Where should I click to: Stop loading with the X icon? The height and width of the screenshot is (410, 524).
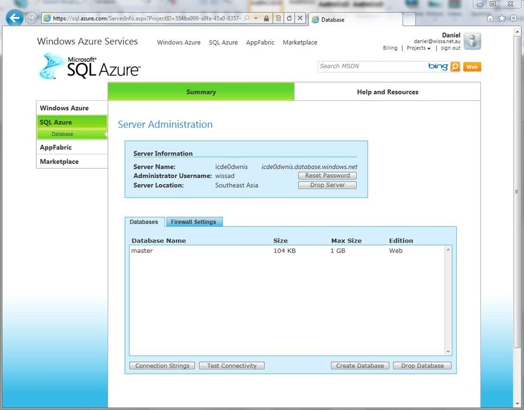(x=300, y=18)
